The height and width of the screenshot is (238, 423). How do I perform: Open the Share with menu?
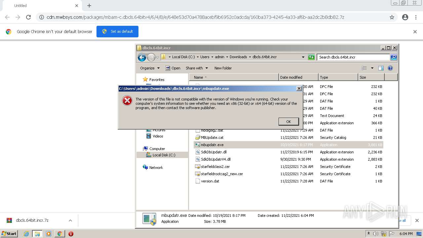[x=197, y=68]
